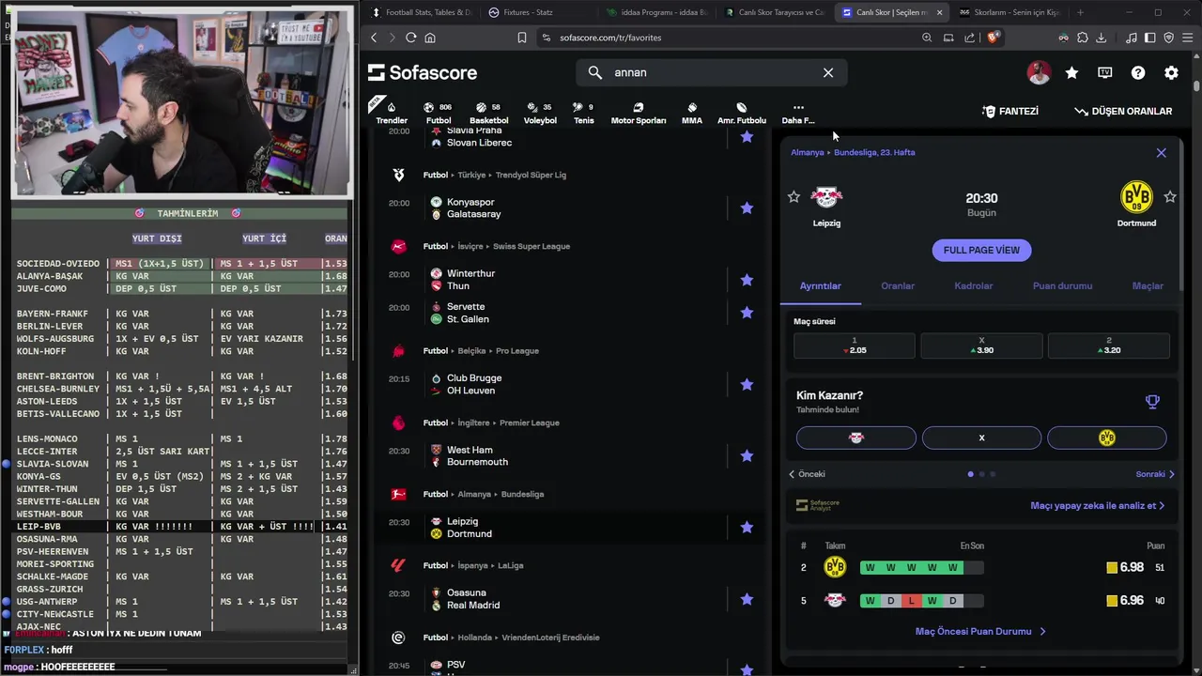Switch to Ayrıntılar tab
The height and width of the screenshot is (676, 1202).
(820, 285)
